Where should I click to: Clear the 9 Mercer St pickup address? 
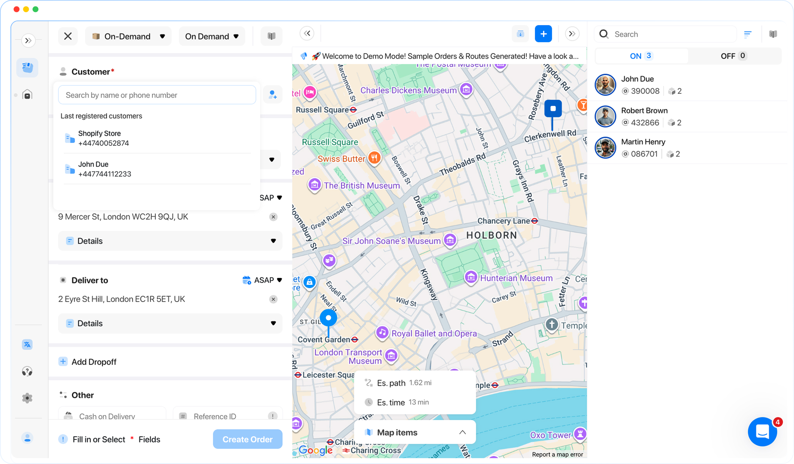[273, 217]
